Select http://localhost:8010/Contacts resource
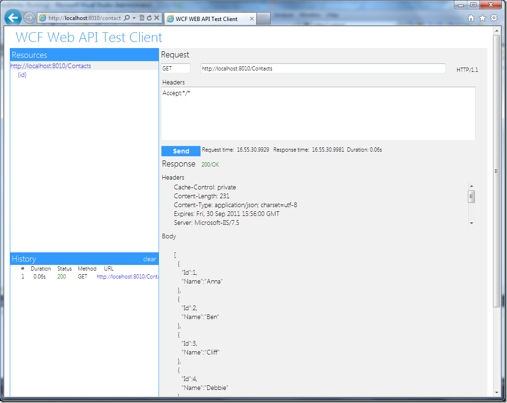 coord(51,66)
